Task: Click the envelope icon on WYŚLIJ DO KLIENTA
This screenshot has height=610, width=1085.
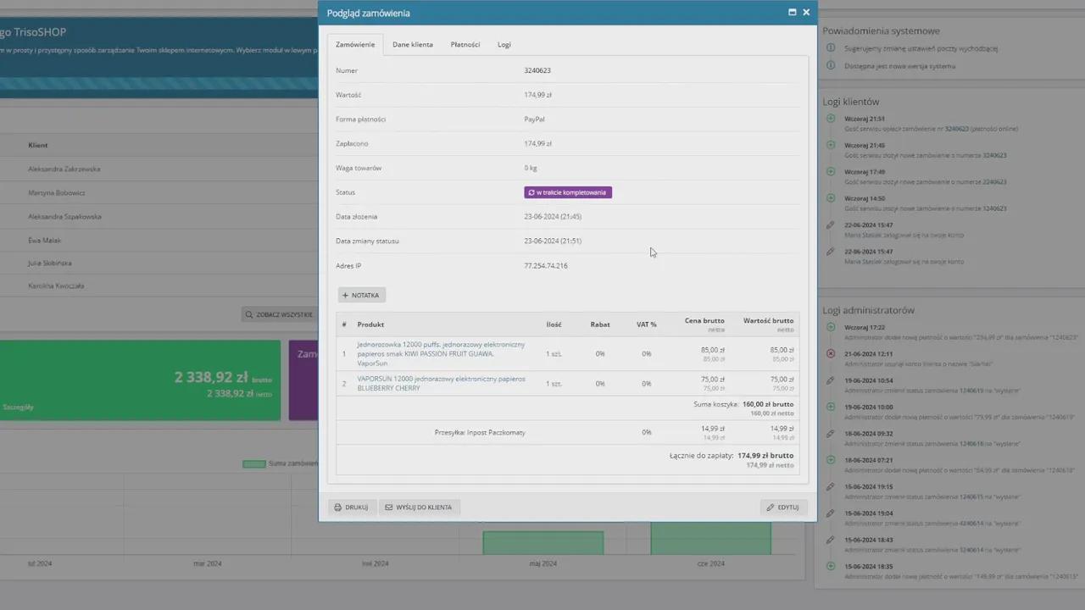Action: pyautogui.click(x=389, y=507)
